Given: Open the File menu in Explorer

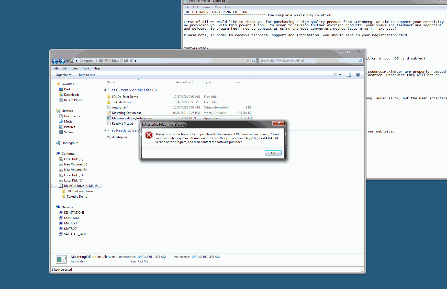Looking at the screenshot, I should [x=56, y=68].
